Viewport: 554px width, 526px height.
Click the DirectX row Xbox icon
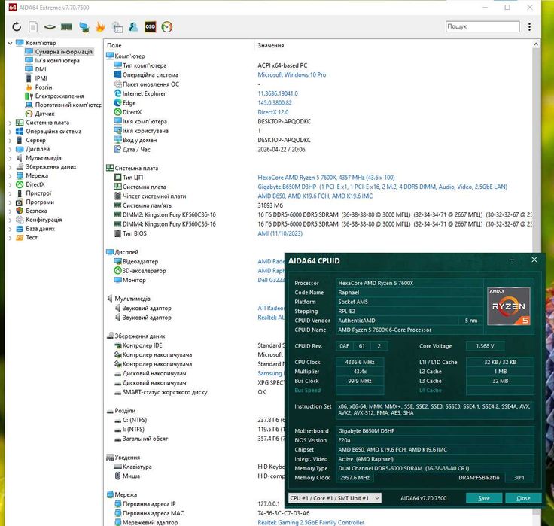117,112
